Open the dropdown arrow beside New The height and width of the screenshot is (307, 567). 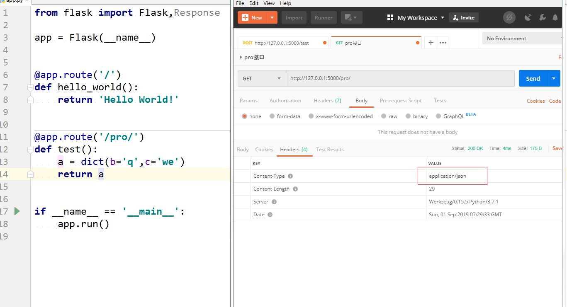tap(272, 17)
